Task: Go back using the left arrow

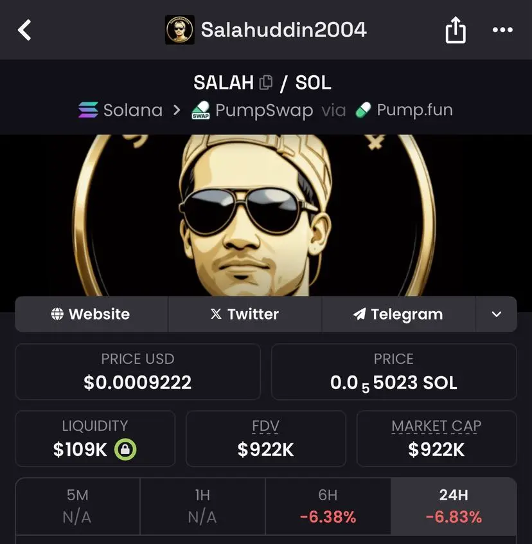Action: click(24, 30)
